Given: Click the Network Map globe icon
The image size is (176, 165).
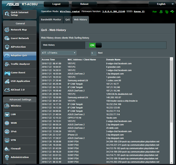Looking at the screenshot, I should [7, 30].
